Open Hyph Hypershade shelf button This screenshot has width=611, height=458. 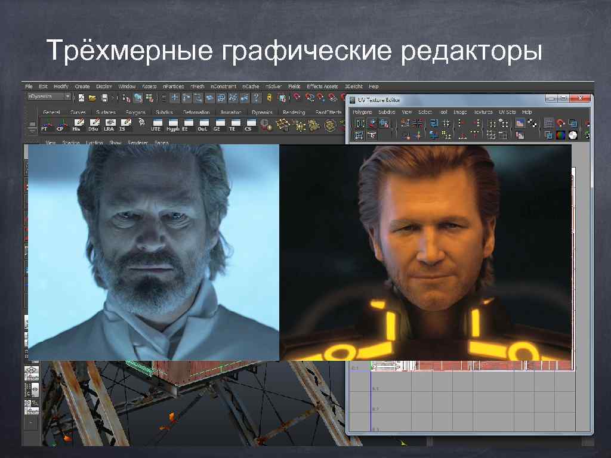[172, 125]
